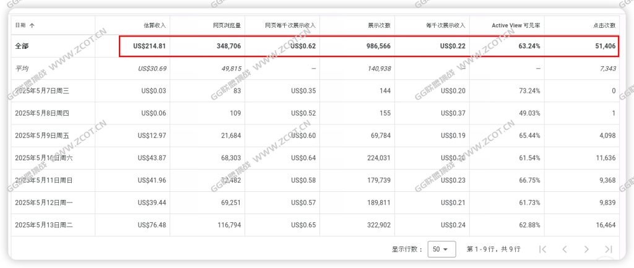Click the 2025年5月8日周四 date row
The image size is (634, 268).
[x=42, y=113]
